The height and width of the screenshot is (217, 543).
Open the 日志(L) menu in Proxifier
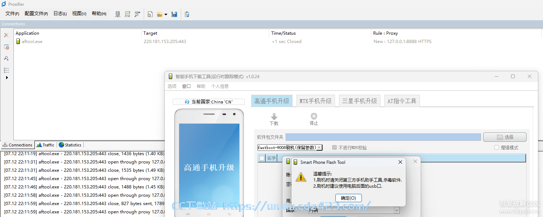point(60,14)
